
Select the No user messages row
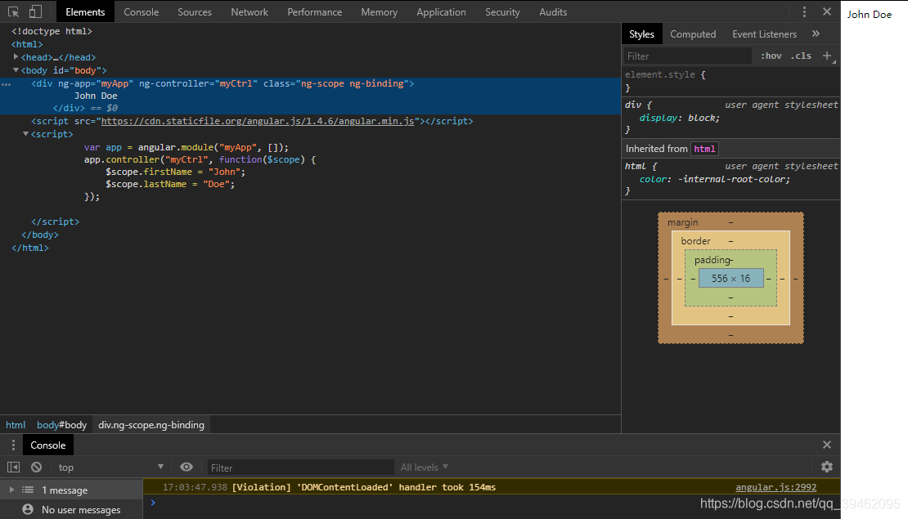pyautogui.click(x=71, y=510)
